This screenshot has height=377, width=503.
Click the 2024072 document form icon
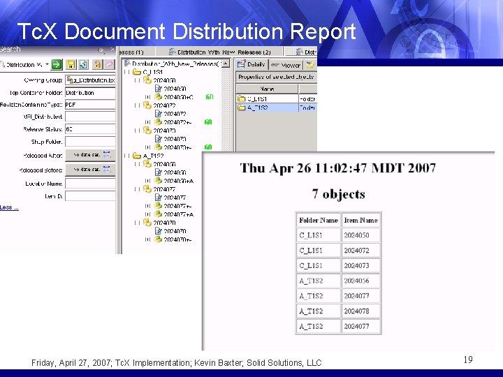coord(158,114)
